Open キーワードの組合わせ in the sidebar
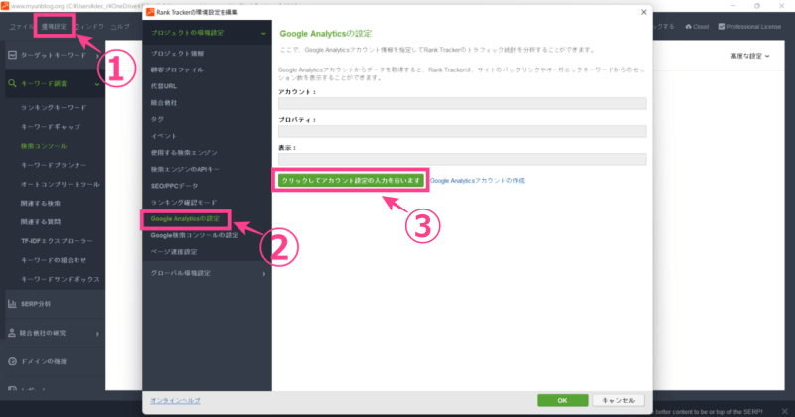Viewport: 795px width, 417px height. coord(54,260)
